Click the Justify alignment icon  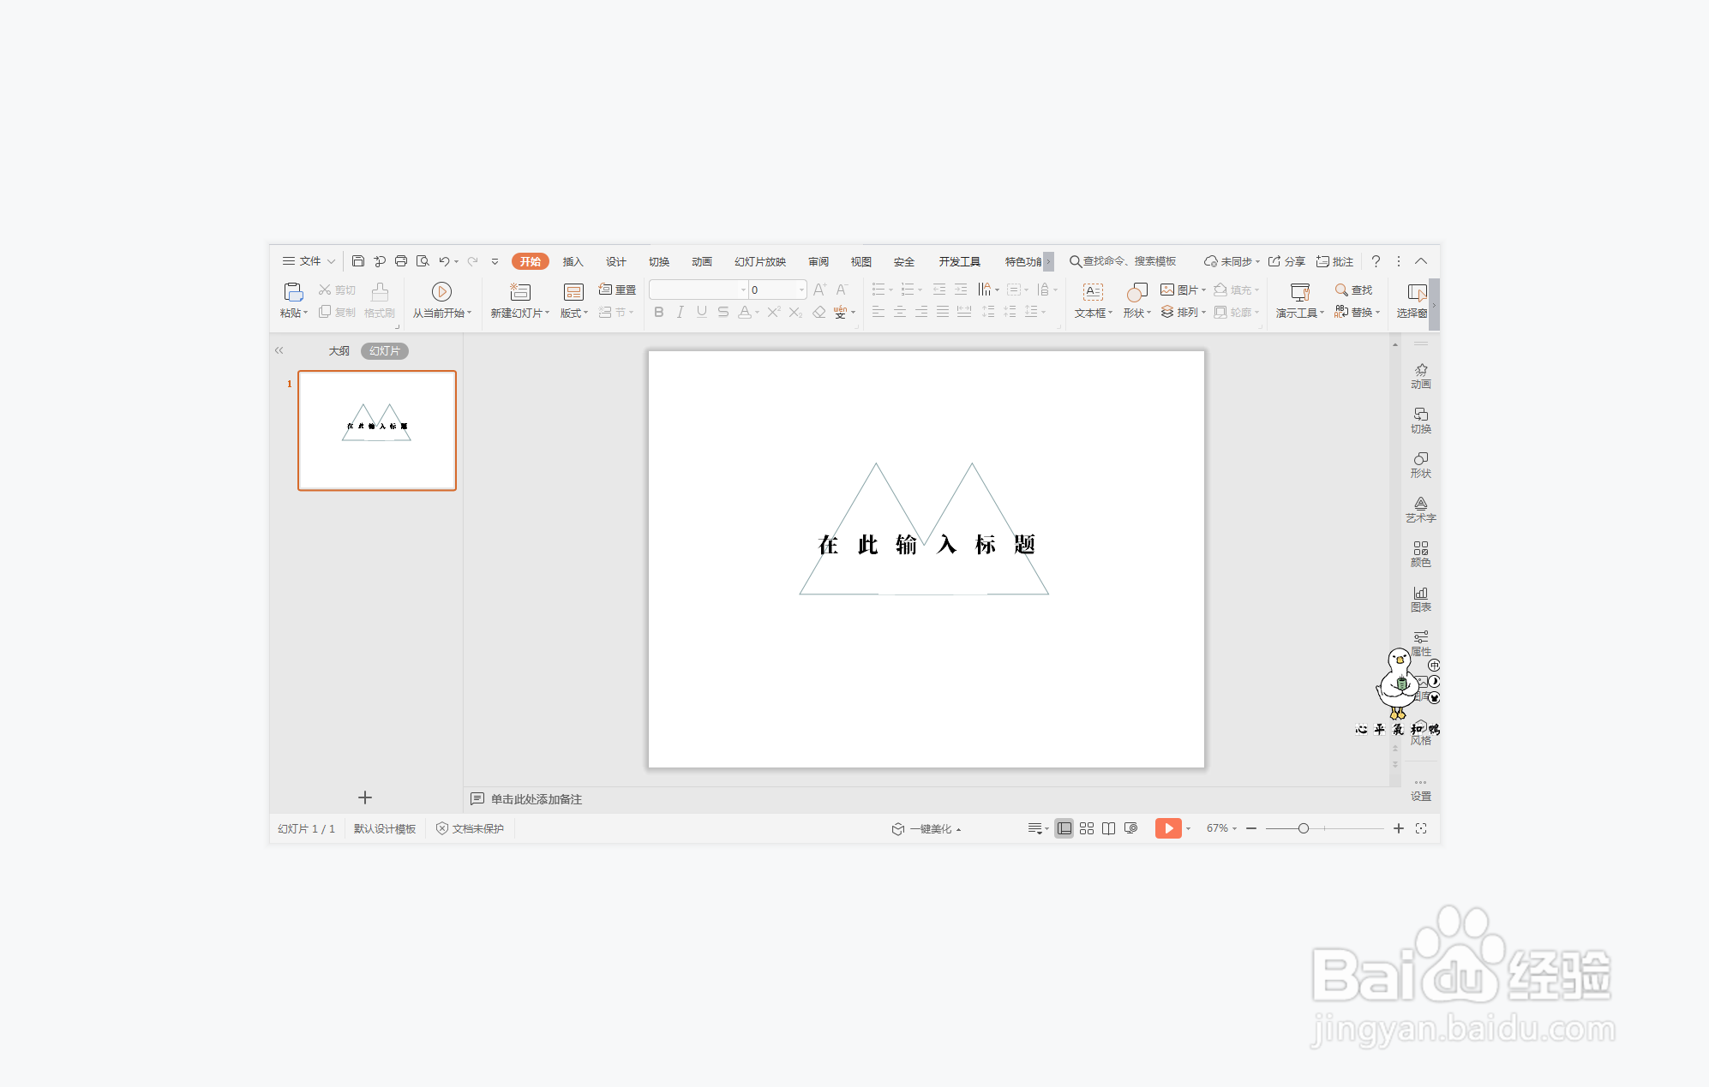tap(943, 312)
